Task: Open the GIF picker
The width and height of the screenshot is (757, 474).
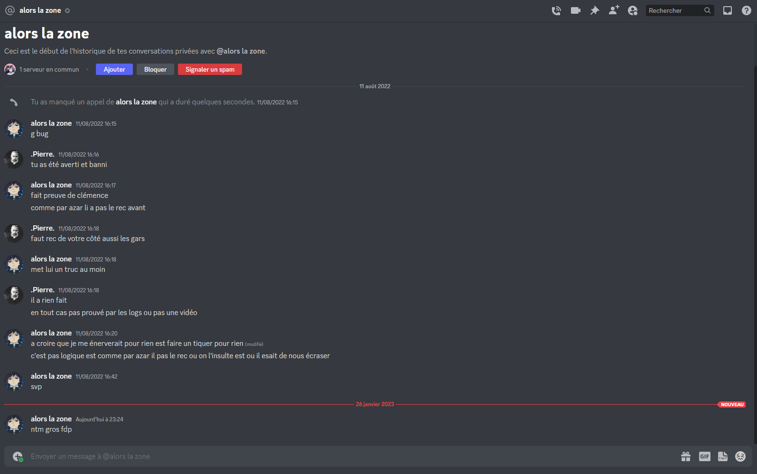Action: 705,456
